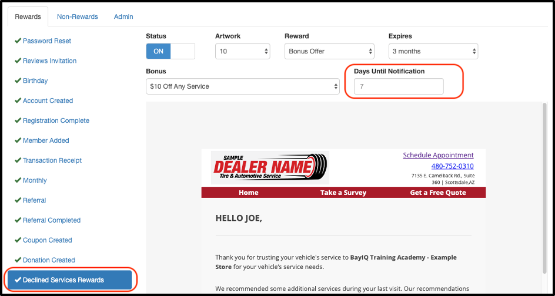This screenshot has width=555, height=296.
Task: Click the Sample Dealer Name logo
Action: pyautogui.click(x=270, y=168)
